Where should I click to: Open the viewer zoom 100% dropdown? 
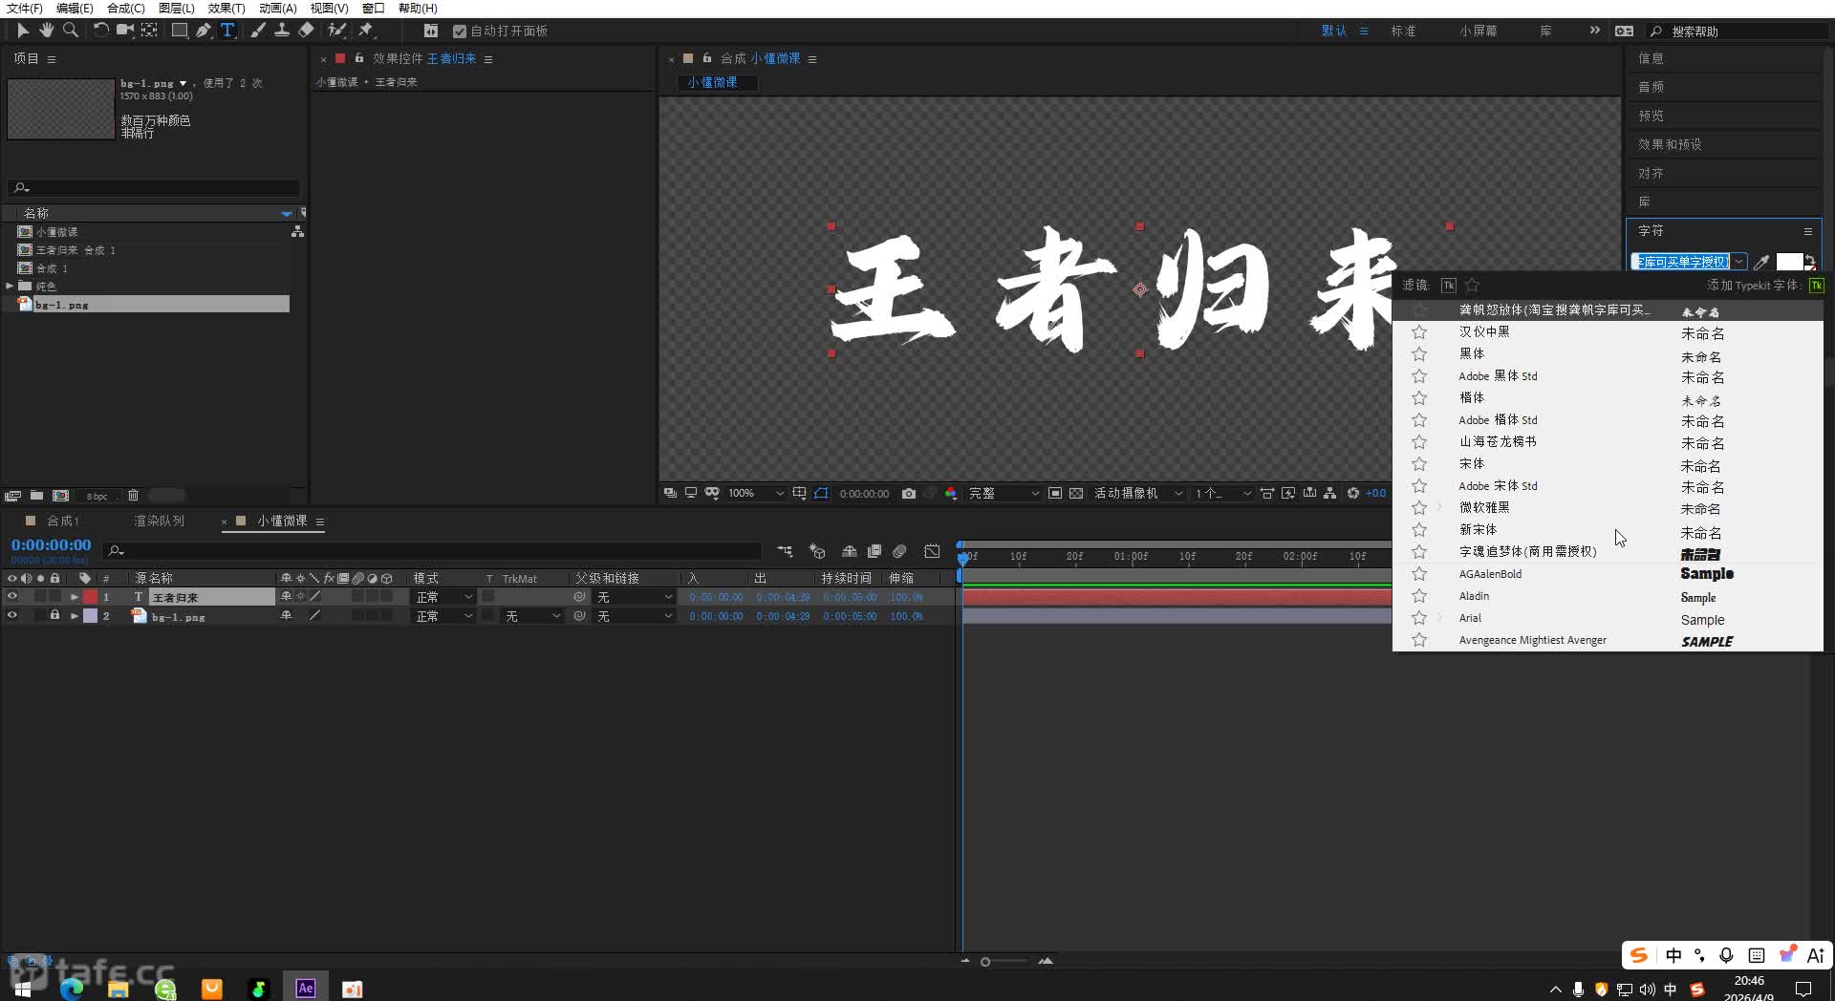[x=756, y=494]
